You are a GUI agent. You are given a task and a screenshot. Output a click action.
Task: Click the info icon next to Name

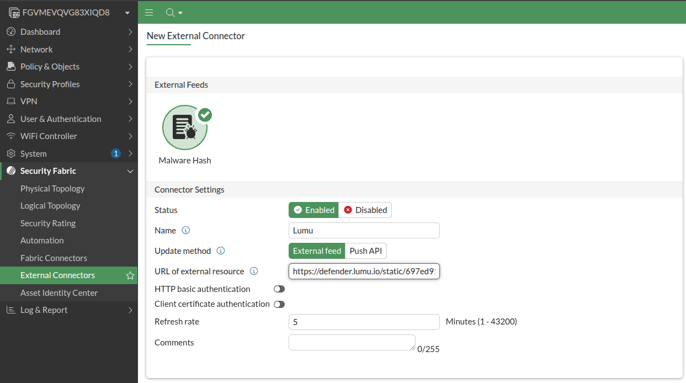point(185,230)
